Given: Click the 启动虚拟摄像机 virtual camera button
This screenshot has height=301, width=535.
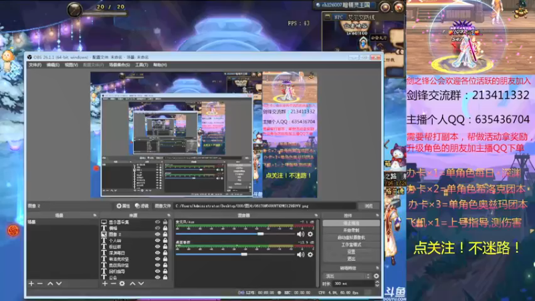Looking at the screenshot, I should [351, 237].
